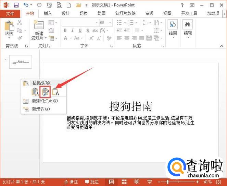Choose the Picture paste option icon
Screen dimensions: 227x186
[45, 92]
